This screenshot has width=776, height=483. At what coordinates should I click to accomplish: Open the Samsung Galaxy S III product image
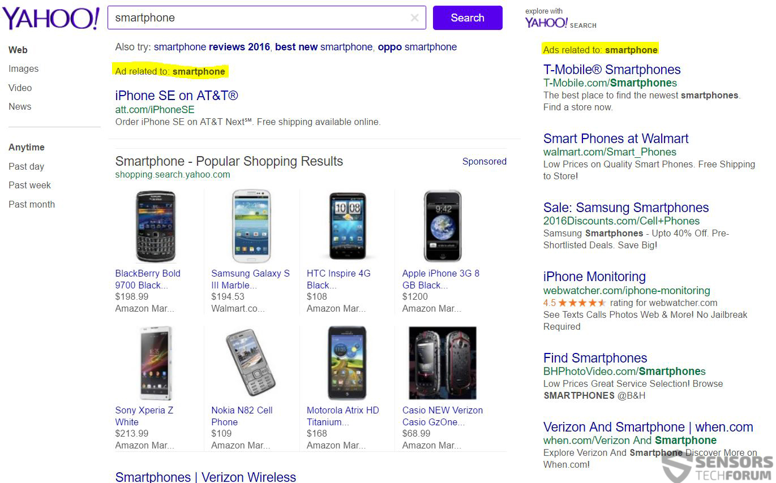[251, 226]
